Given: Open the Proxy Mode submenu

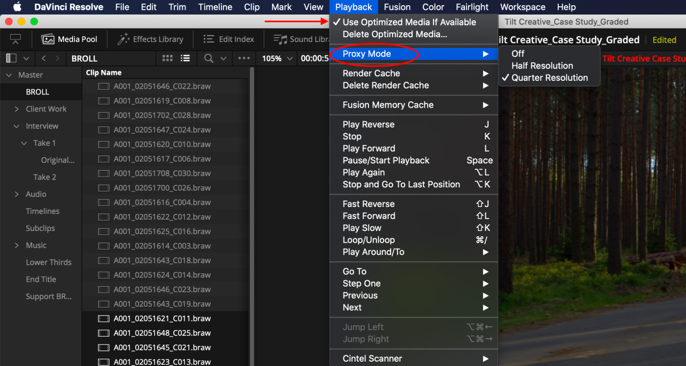Looking at the screenshot, I should 414,54.
